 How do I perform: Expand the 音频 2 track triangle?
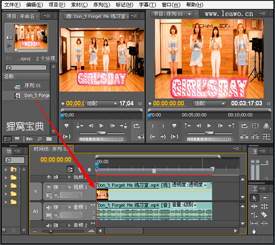coord(70,225)
